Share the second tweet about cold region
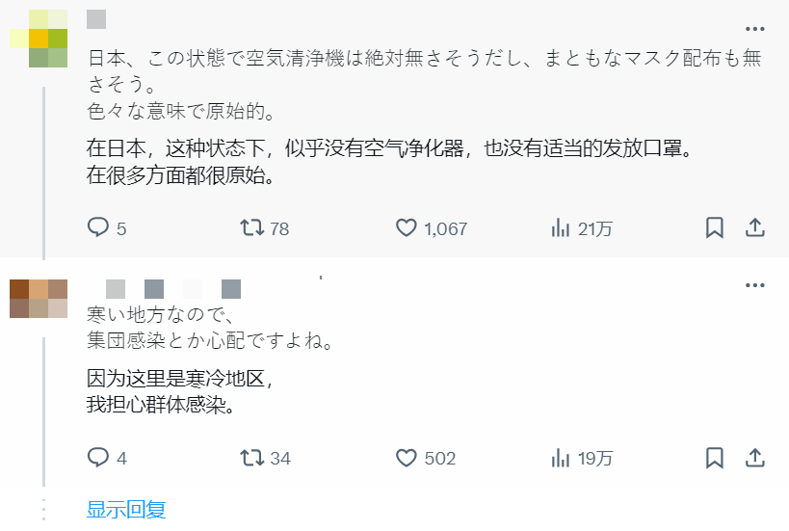Image resolution: width=789 pixels, height=531 pixels. point(755,458)
